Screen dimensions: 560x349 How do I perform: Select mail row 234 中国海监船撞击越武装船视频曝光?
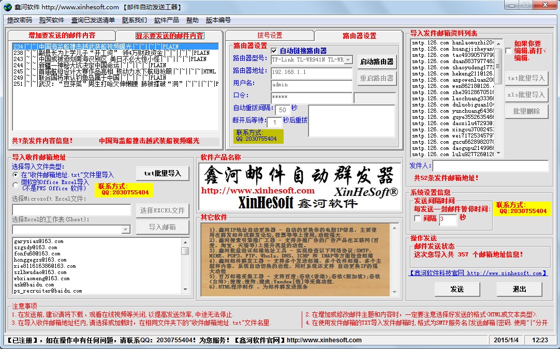(115, 47)
